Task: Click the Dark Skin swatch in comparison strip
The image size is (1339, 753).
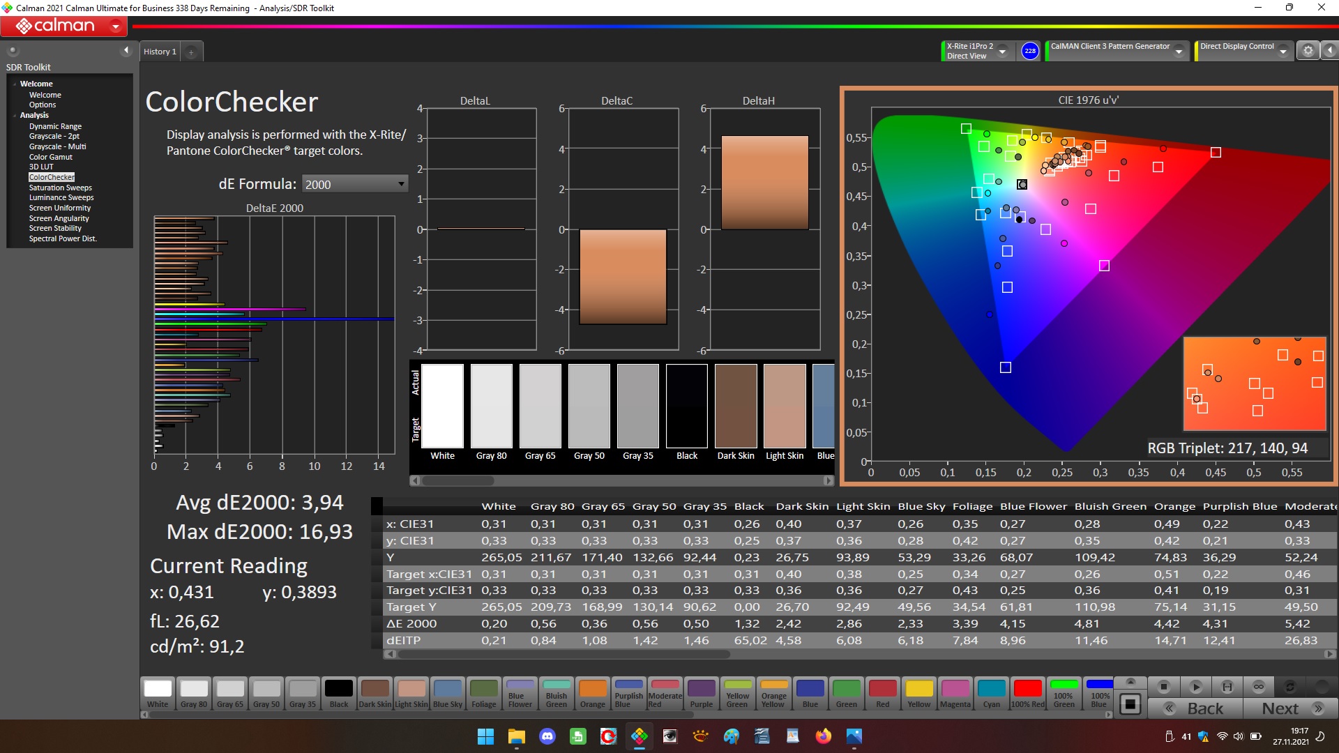Action: (x=736, y=406)
